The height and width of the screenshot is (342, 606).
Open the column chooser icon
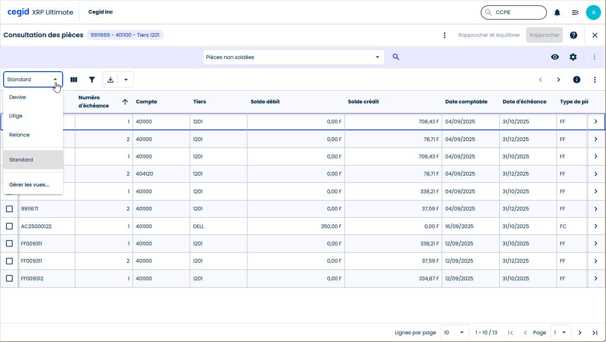tap(74, 80)
